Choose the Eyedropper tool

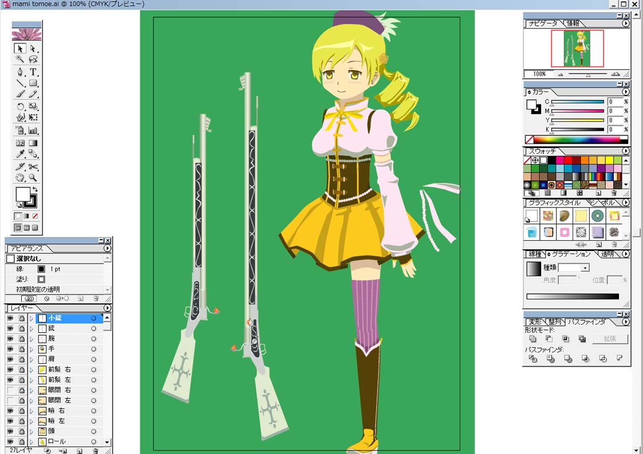(19, 154)
